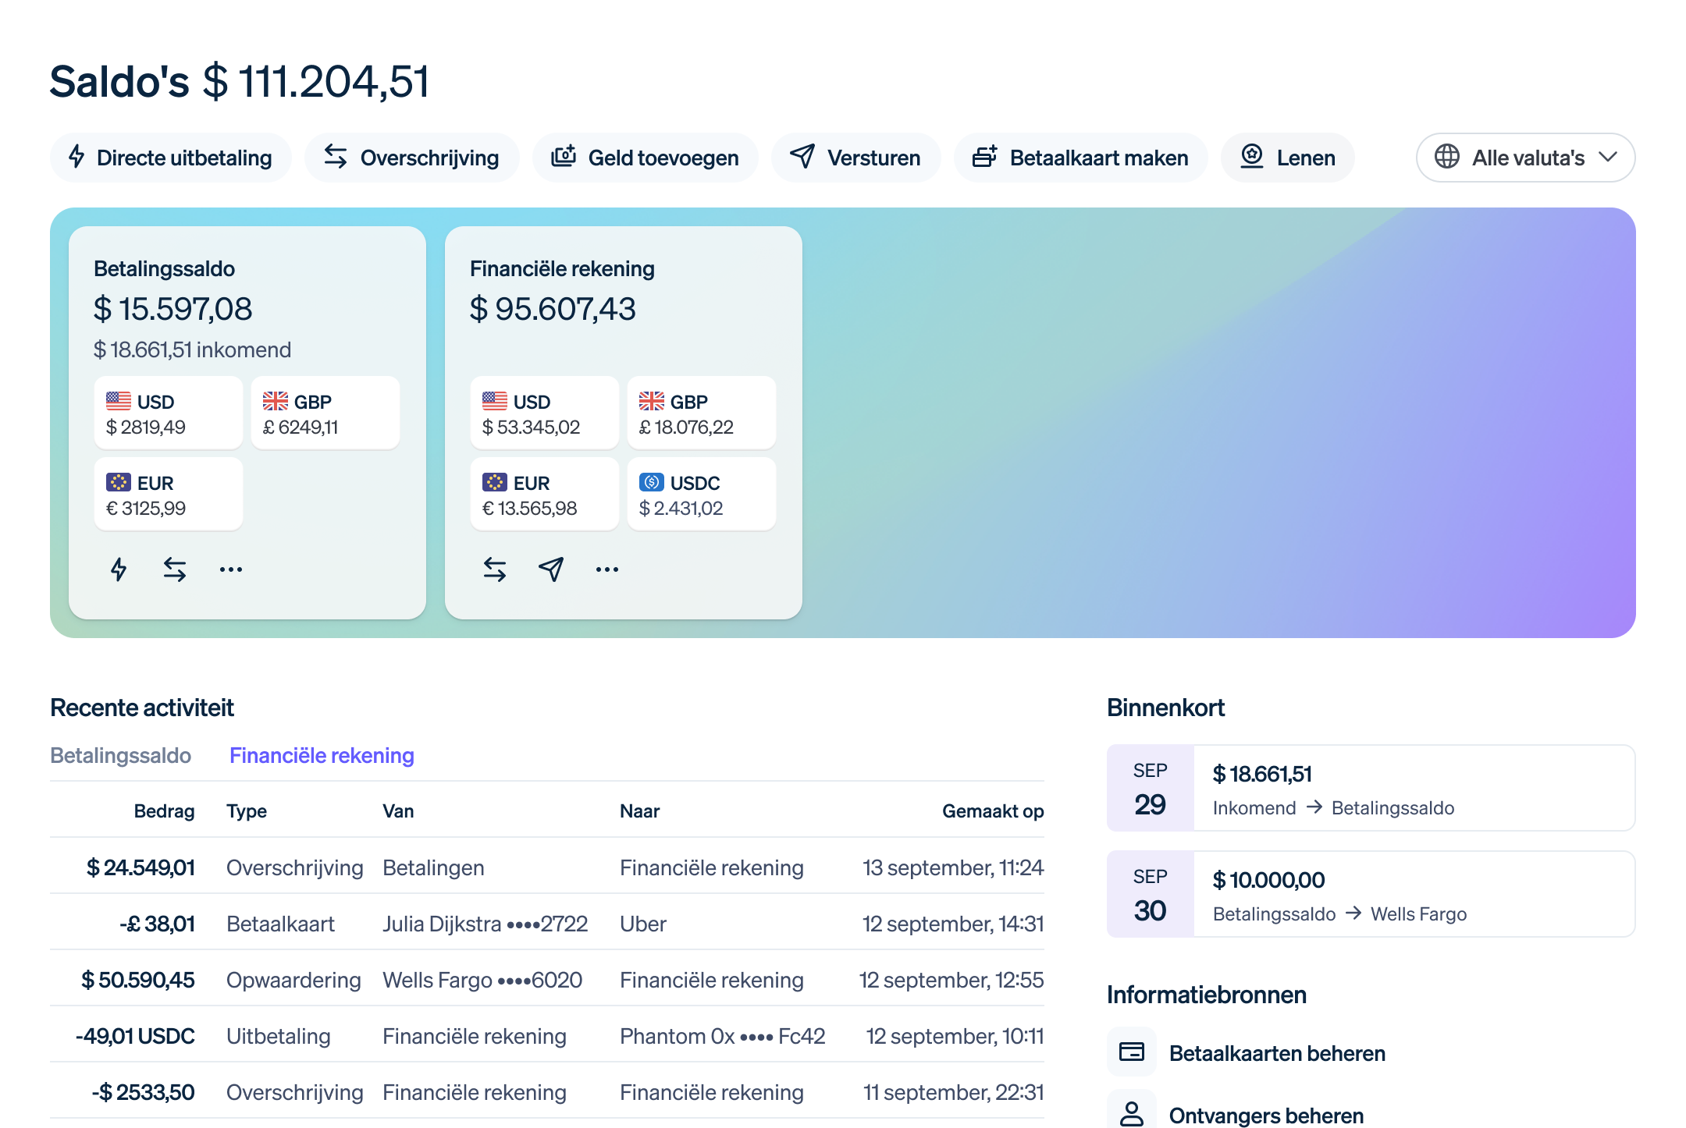Select the Financiële rekening activity tab

coord(322,755)
